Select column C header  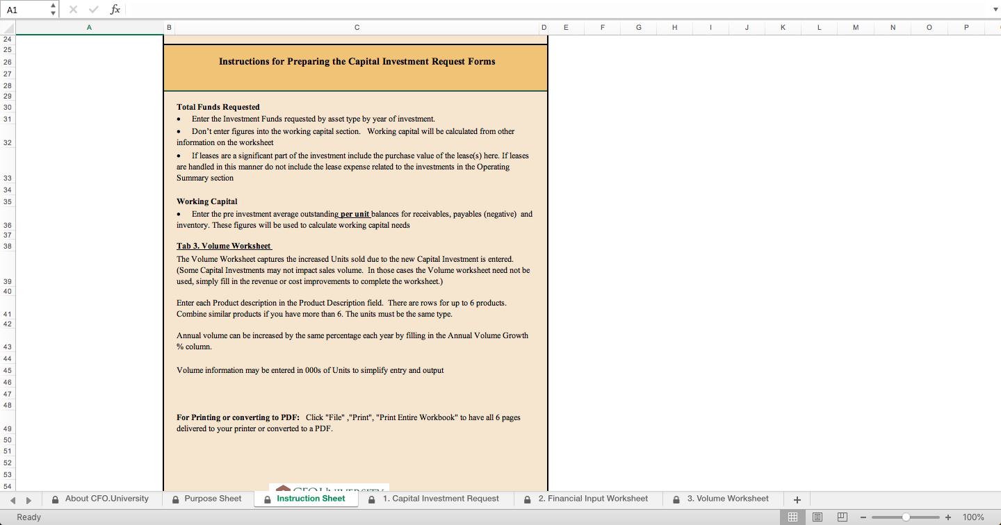[357, 28]
